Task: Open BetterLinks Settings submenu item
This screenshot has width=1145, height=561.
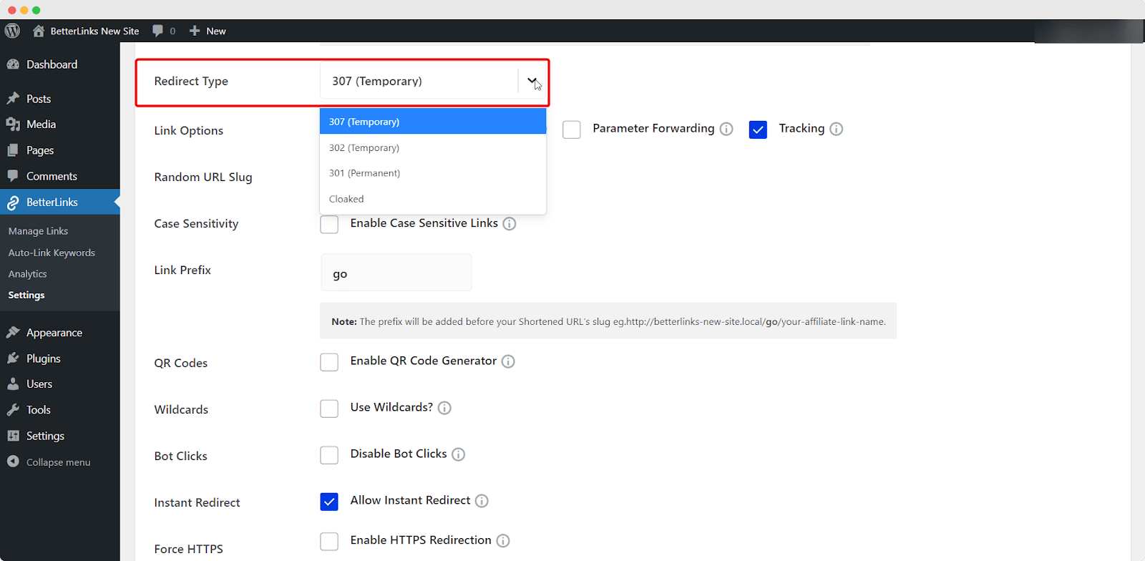Action: tap(26, 295)
